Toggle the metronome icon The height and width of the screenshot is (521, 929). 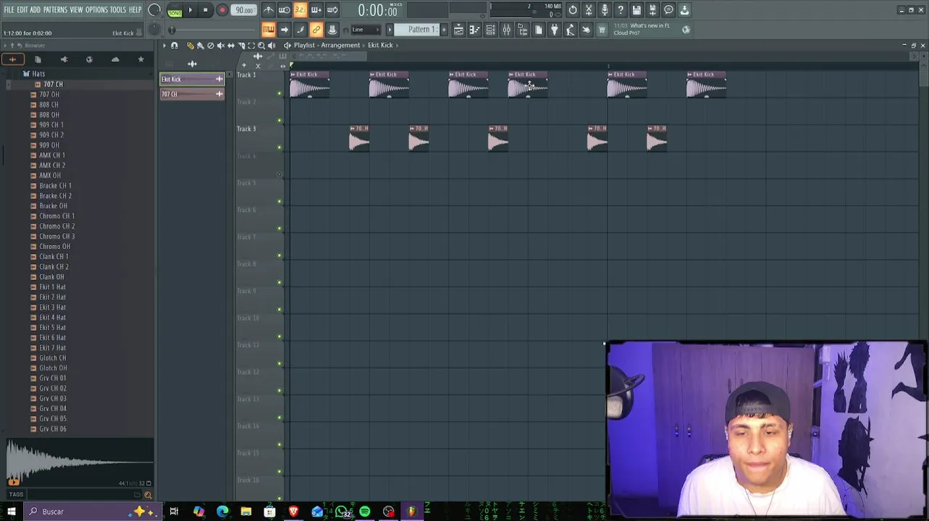pos(268,10)
